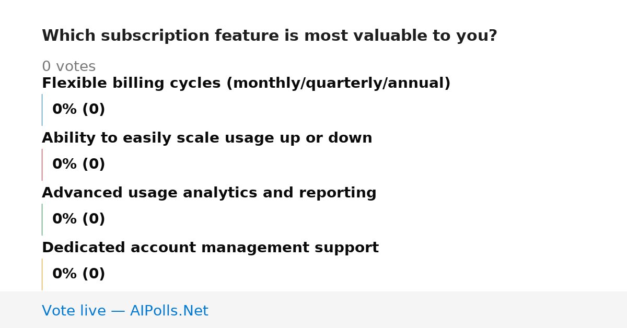The image size is (627, 328).
Task: Click the 0% (0) result for Flexible billing
Action: [x=78, y=110]
